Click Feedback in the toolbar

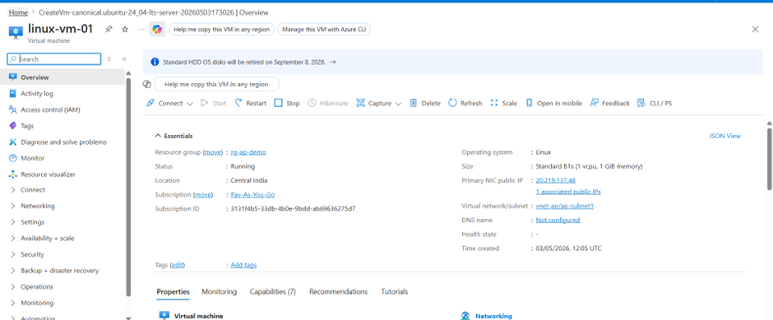(610, 104)
